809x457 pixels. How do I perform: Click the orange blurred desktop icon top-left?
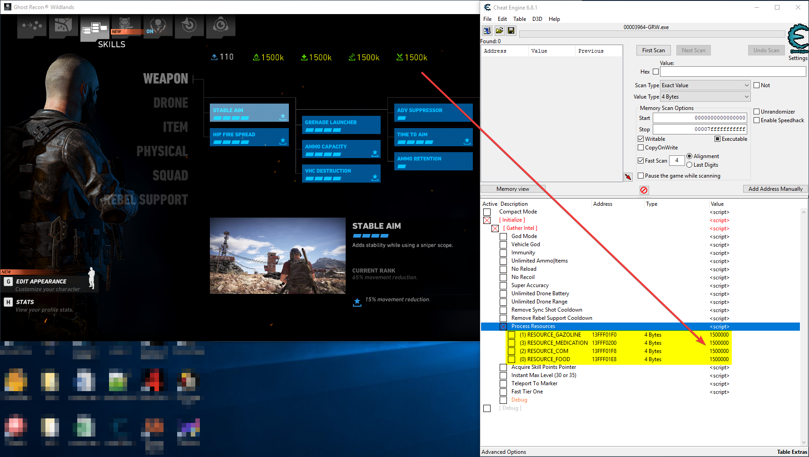tap(15, 380)
